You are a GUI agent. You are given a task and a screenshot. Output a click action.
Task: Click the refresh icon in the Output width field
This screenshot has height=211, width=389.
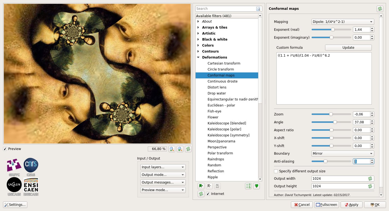(x=370, y=179)
